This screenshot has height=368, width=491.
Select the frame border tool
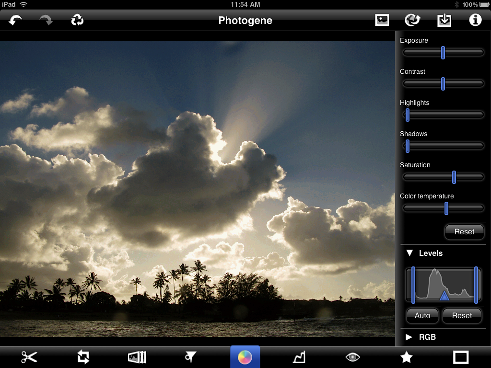pos(461,357)
